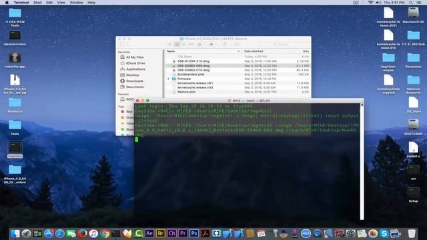The height and width of the screenshot is (240, 427).
Task: Open Google Chrome from the Dock
Action: click(x=105, y=233)
